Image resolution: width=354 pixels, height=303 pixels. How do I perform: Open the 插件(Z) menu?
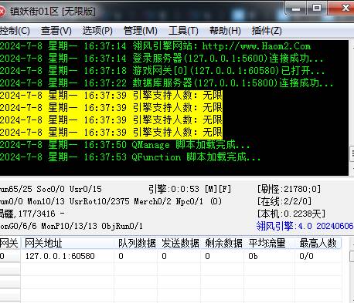pos(267,31)
